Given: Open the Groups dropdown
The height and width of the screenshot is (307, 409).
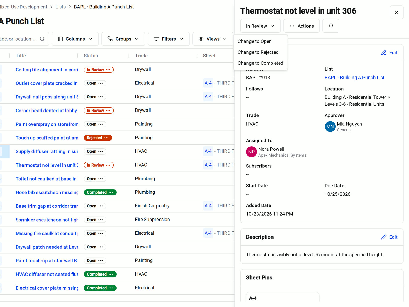Looking at the screenshot, I should (123, 39).
